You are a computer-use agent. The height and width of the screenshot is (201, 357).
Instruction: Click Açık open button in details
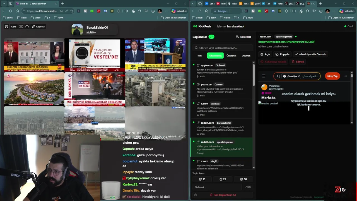click(x=265, y=54)
